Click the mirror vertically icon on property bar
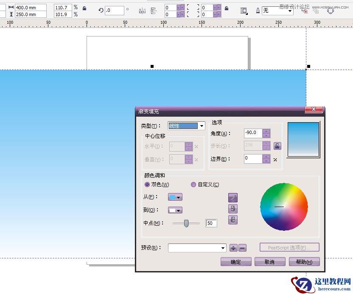Screen dimensions: 353x294 click(x=153, y=11)
